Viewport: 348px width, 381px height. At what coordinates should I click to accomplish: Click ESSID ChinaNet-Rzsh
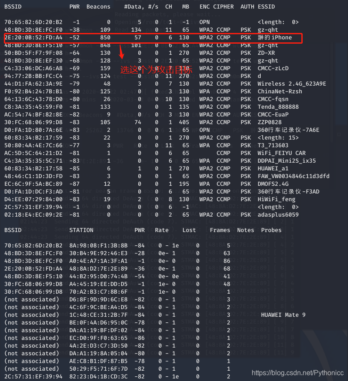tap(280, 92)
